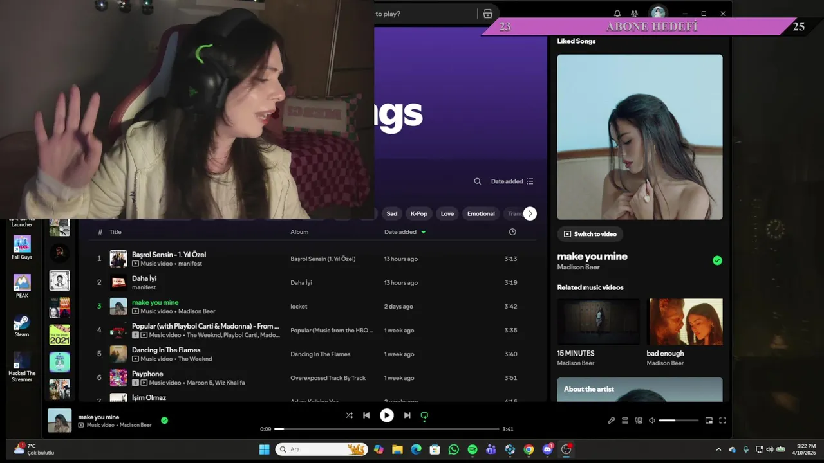Screen dimensions: 824x463
Task: Go to previous track in Spotify player
Action: point(366,415)
